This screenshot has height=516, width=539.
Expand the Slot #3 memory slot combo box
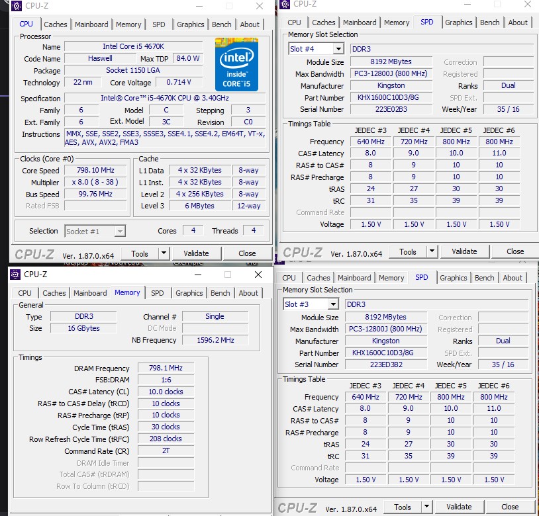(x=333, y=304)
